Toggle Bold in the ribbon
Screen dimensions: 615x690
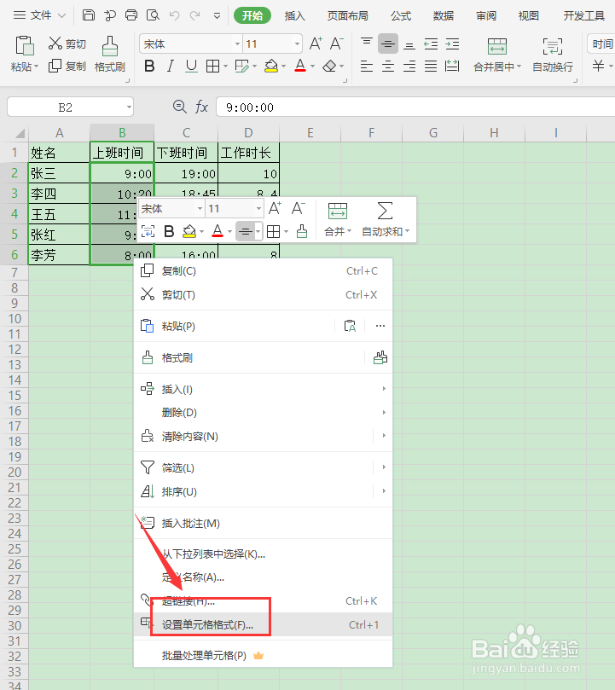click(149, 67)
